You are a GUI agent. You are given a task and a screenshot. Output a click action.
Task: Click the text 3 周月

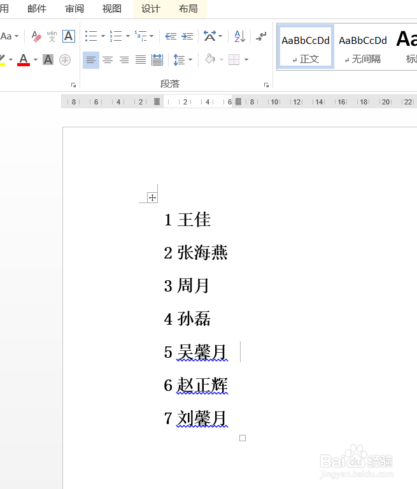pyautogui.click(x=187, y=286)
